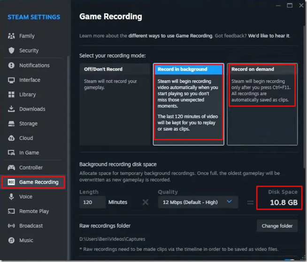Go to Remote Play settings

click(x=34, y=211)
